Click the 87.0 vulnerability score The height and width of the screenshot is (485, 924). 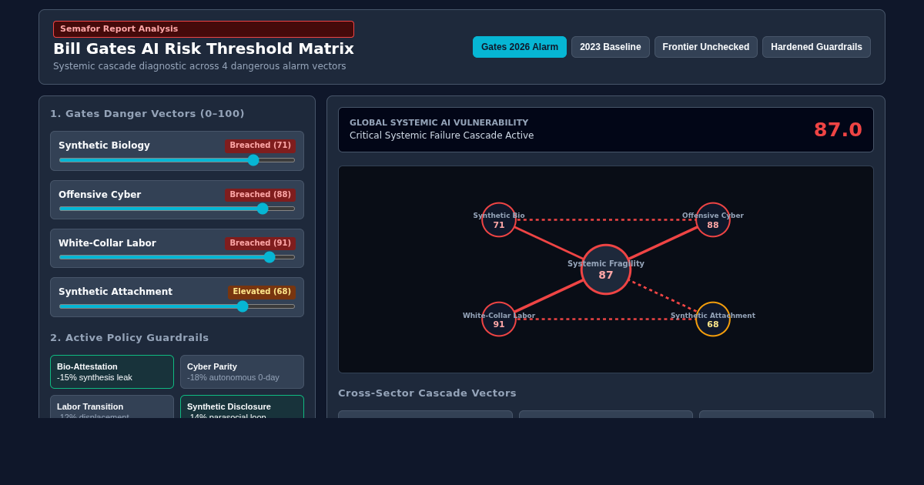pyautogui.click(x=838, y=129)
